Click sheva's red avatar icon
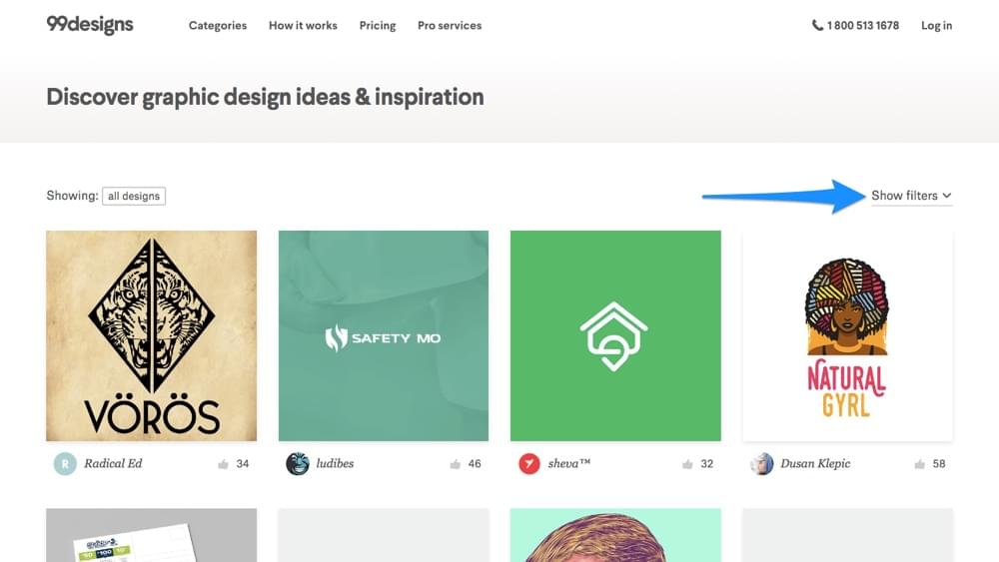The image size is (999, 562). (529, 463)
